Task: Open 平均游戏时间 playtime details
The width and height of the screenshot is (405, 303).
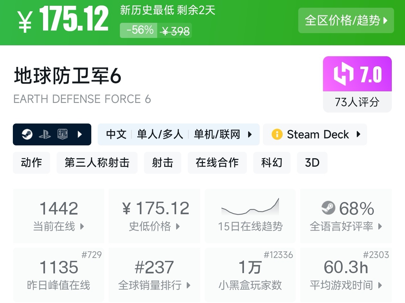Action: click(x=346, y=275)
